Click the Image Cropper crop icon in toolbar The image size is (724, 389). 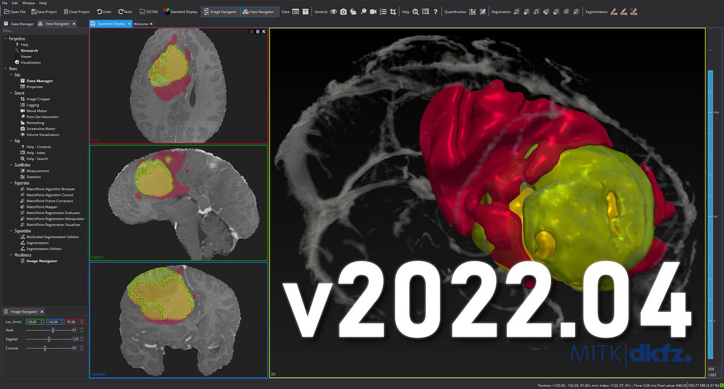tap(393, 11)
